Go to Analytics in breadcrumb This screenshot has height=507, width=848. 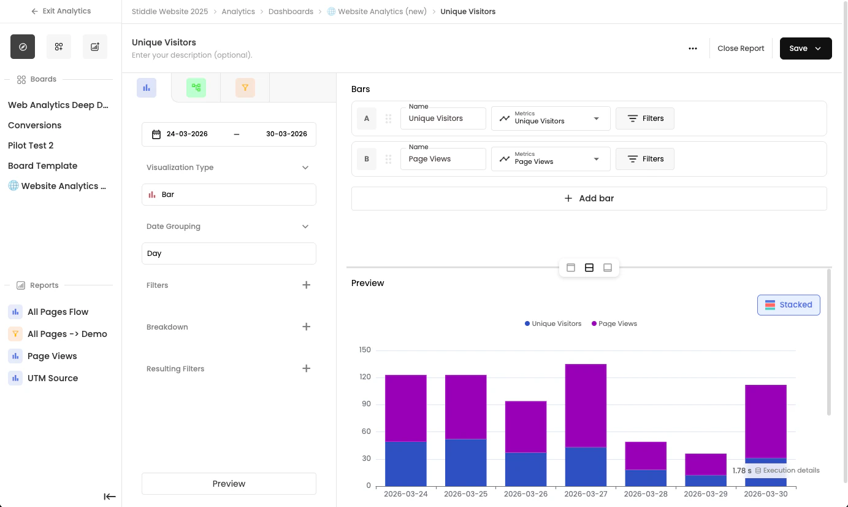(x=239, y=11)
